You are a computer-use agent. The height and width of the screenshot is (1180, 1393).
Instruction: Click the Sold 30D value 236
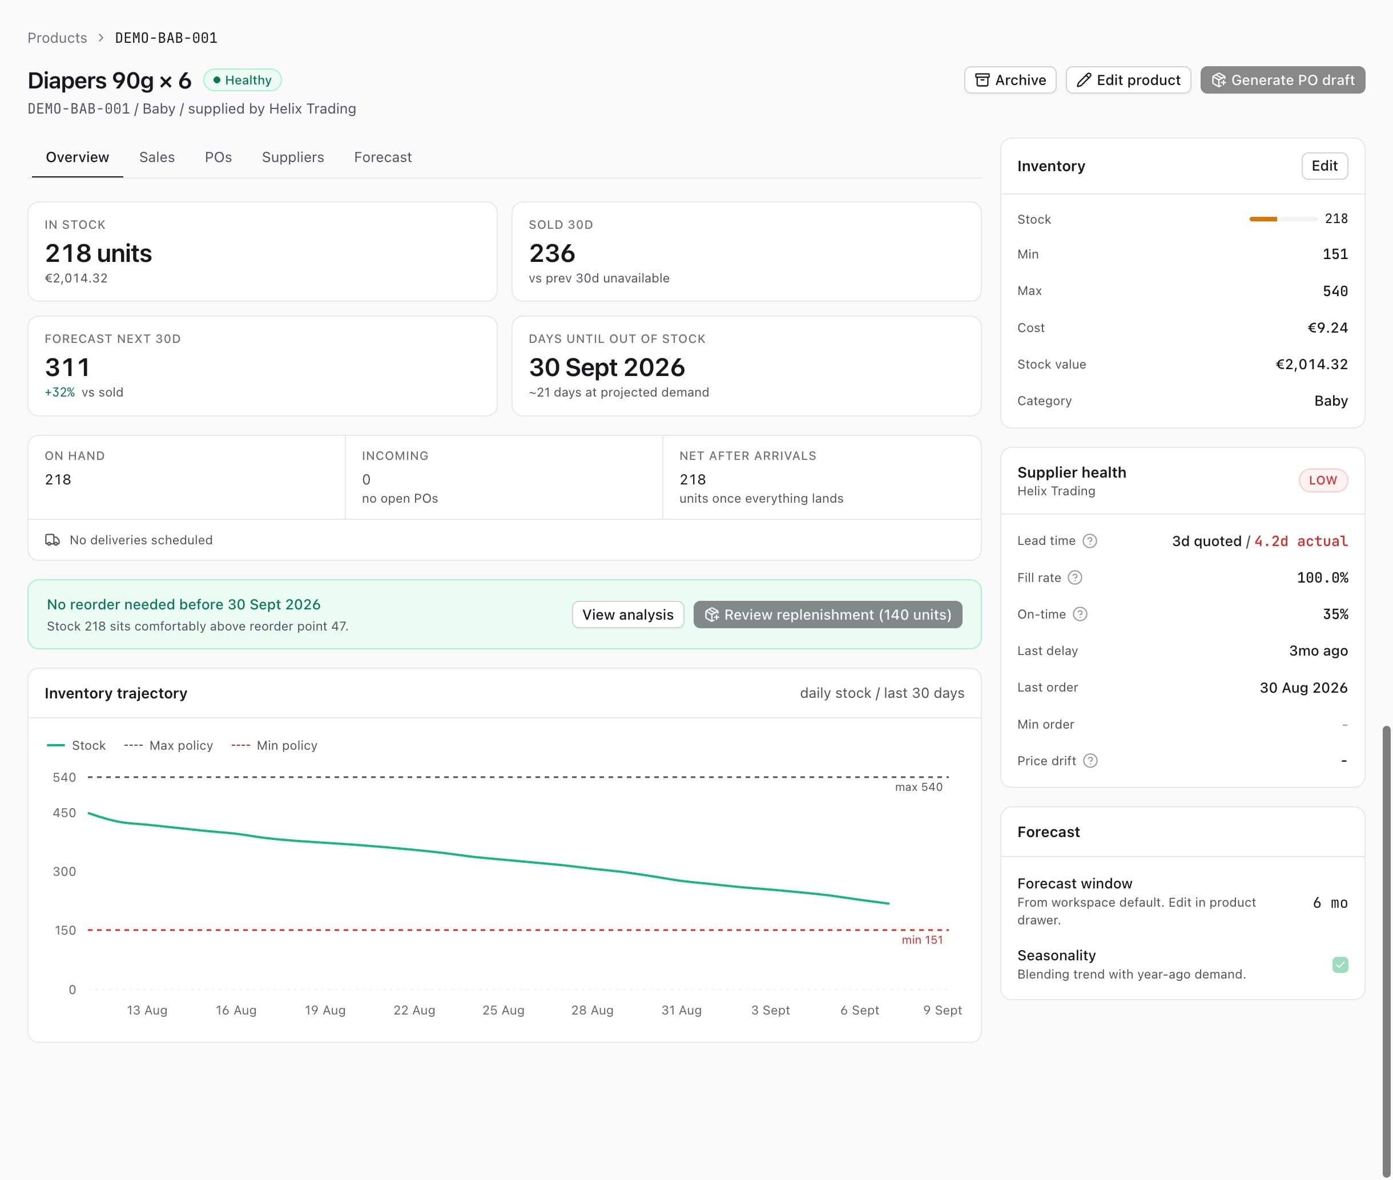(x=551, y=253)
